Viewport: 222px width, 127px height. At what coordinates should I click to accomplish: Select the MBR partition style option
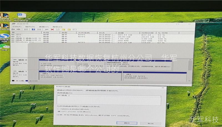click(59, 109)
